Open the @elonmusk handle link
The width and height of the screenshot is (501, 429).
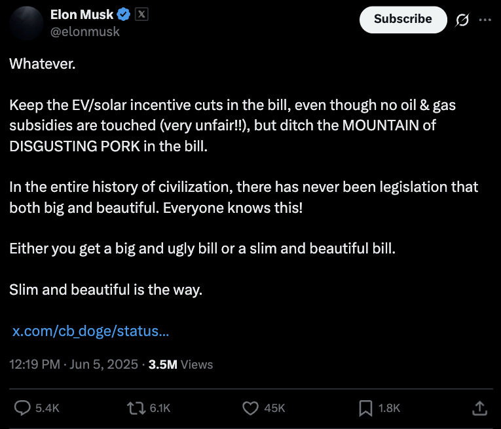[84, 31]
